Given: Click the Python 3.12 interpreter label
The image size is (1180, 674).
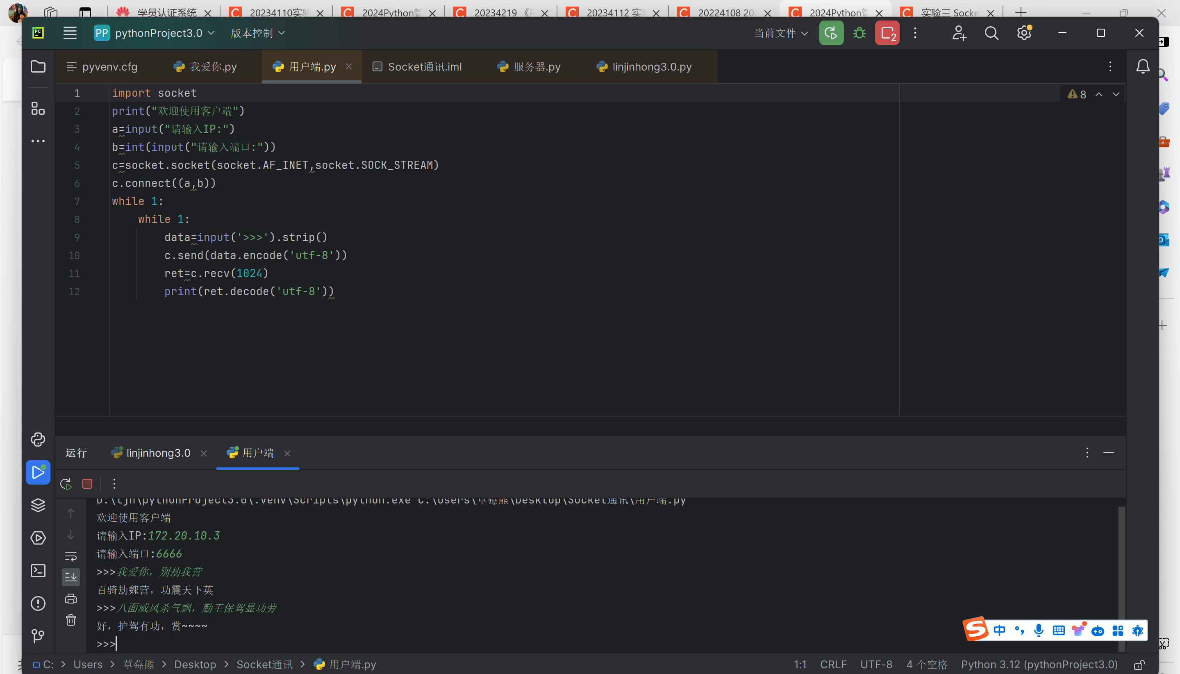Looking at the screenshot, I should (x=1039, y=665).
